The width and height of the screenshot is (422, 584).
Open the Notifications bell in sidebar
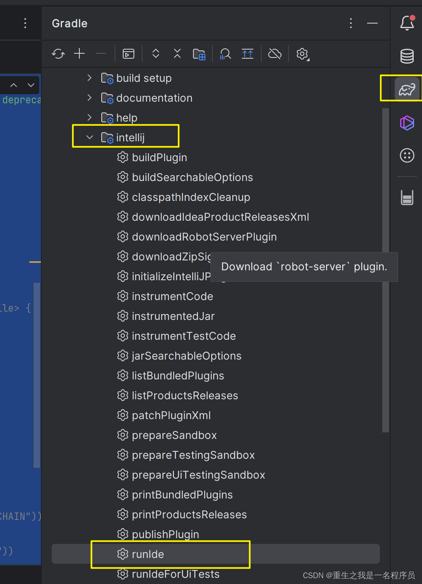tap(407, 23)
